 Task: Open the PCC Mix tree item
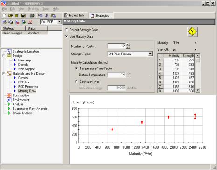click(x=24, y=82)
